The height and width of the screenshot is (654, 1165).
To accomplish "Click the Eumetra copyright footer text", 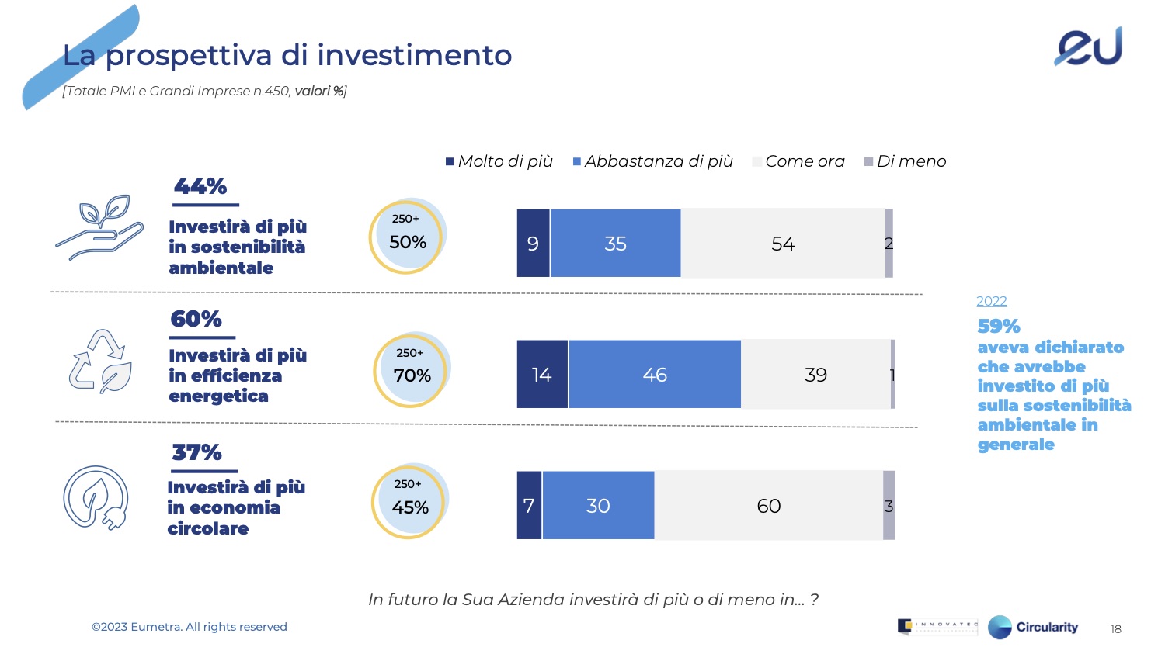I will pyautogui.click(x=190, y=627).
